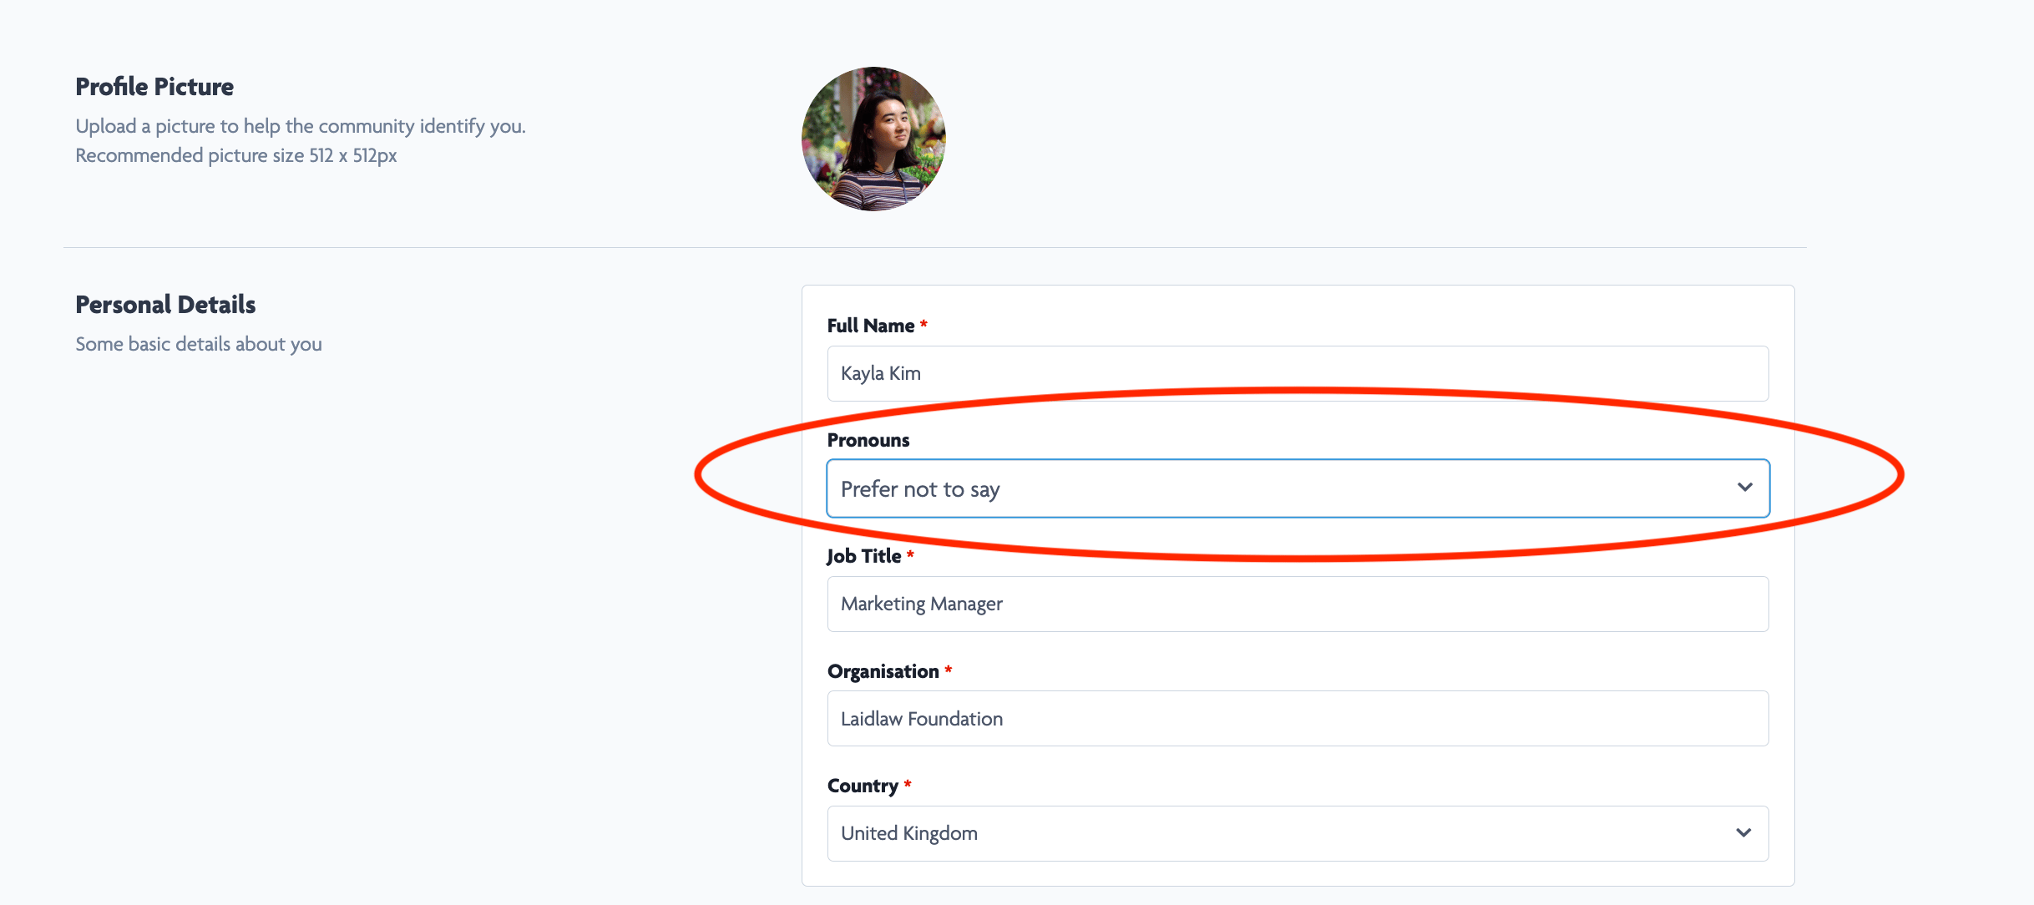2034x905 pixels.
Task: Click the Pronouns label text
Action: (x=868, y=440)
